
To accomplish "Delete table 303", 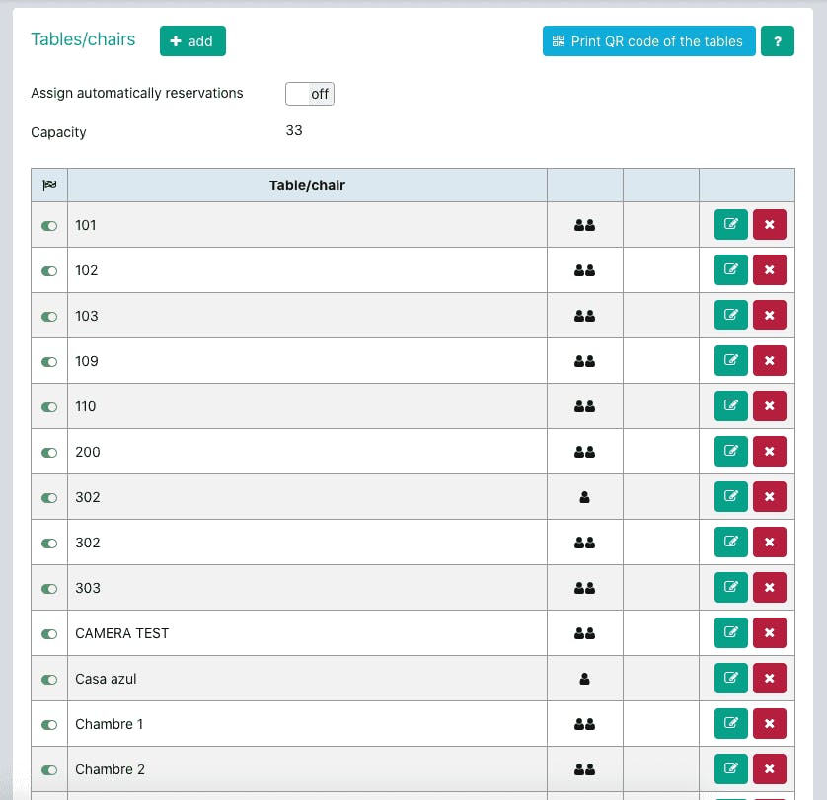I will 770,587.
